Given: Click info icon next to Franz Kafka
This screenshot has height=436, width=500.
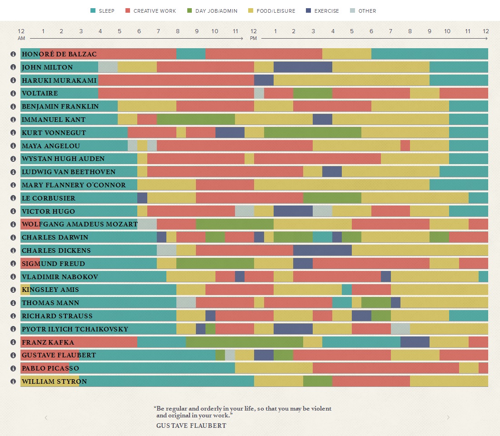Looking at the screenshot, I should coord(13,342).
